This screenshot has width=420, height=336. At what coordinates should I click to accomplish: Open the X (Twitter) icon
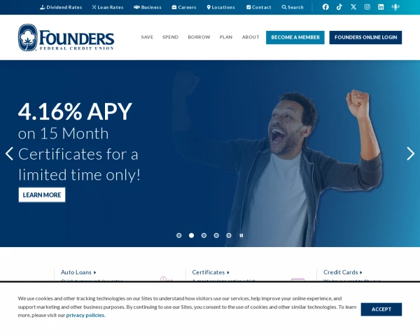click(353, 7)
